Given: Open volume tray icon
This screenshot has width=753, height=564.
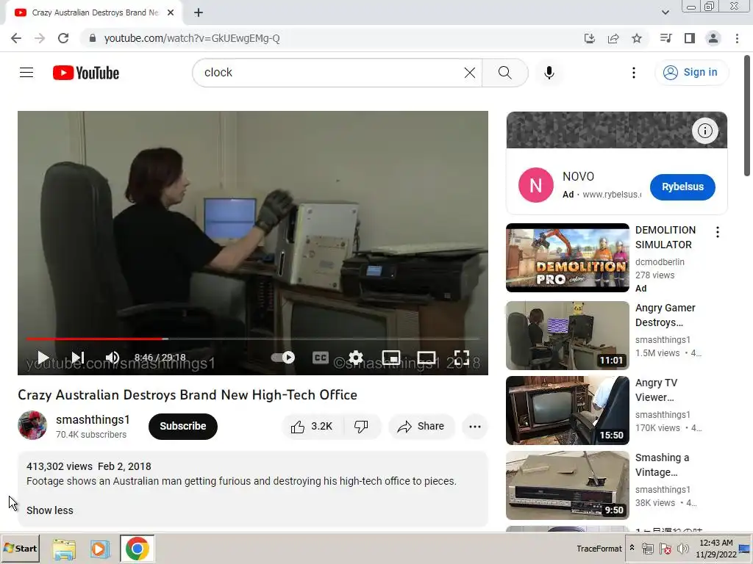Looking at the screenshot, I should tap(682, 549).
